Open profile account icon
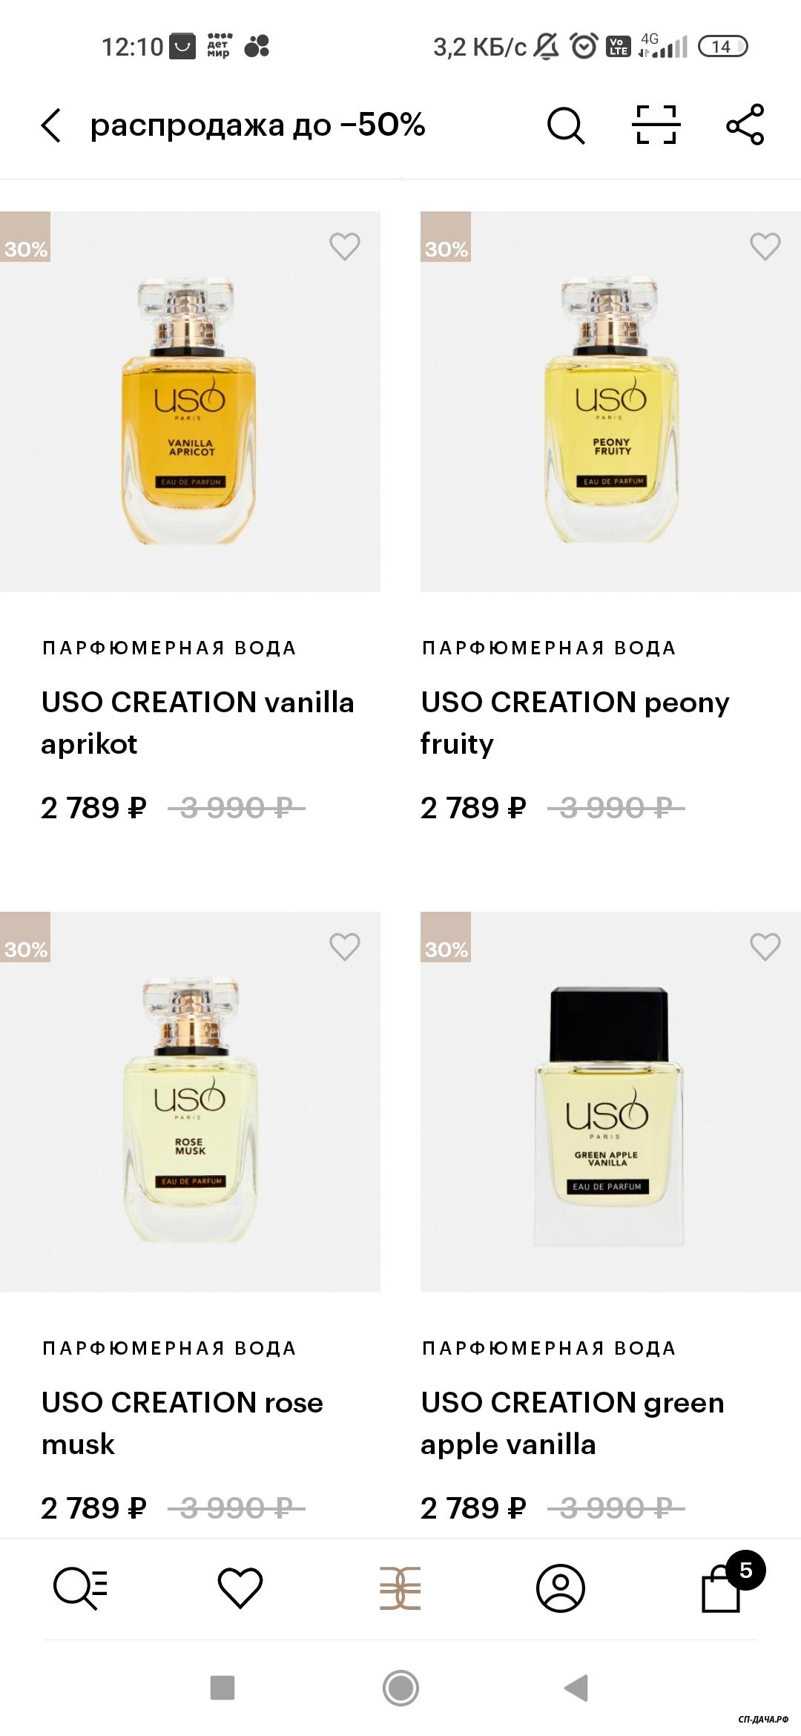Image resolution: width=801 pixels, height=1736 pixels. [x=561, y=1588]
